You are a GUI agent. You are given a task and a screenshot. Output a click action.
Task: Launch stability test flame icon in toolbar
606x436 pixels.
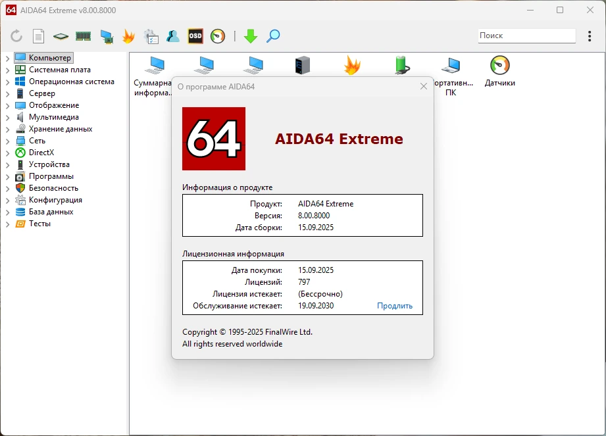point(128,36)
